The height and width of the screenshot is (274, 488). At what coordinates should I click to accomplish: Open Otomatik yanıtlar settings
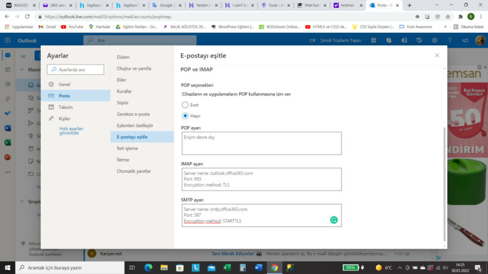click(x=142, y=171)
